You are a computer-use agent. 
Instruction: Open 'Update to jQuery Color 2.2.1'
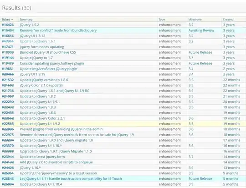[42, 118]
